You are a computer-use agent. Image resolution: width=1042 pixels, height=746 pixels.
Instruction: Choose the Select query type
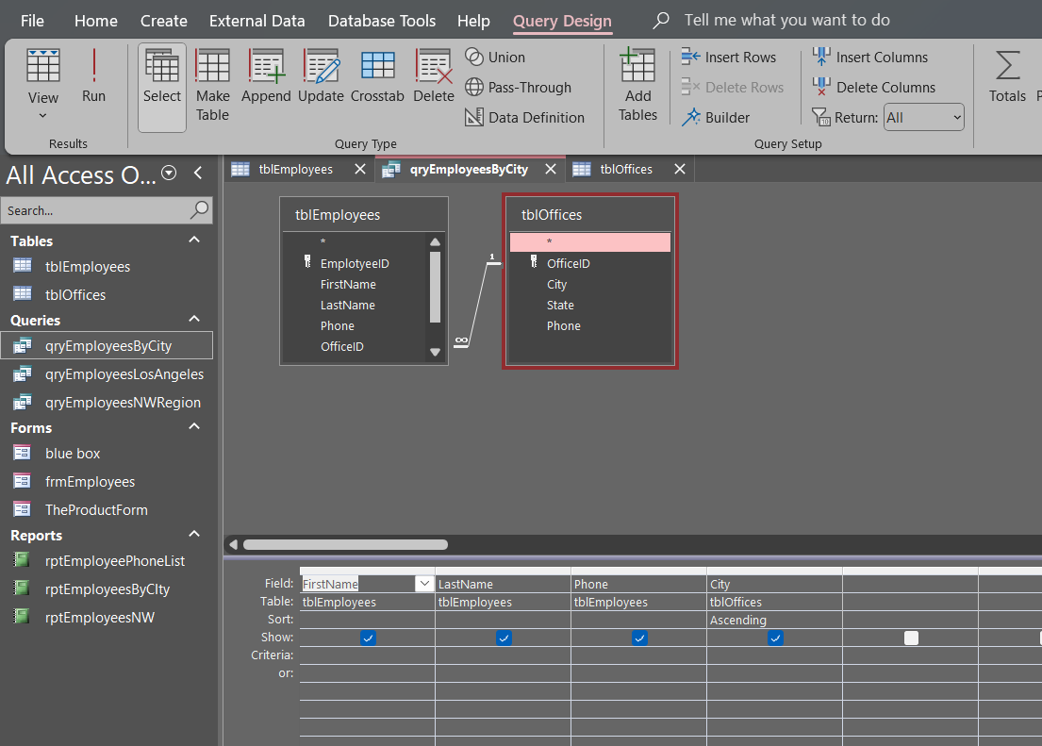(162, 87)
